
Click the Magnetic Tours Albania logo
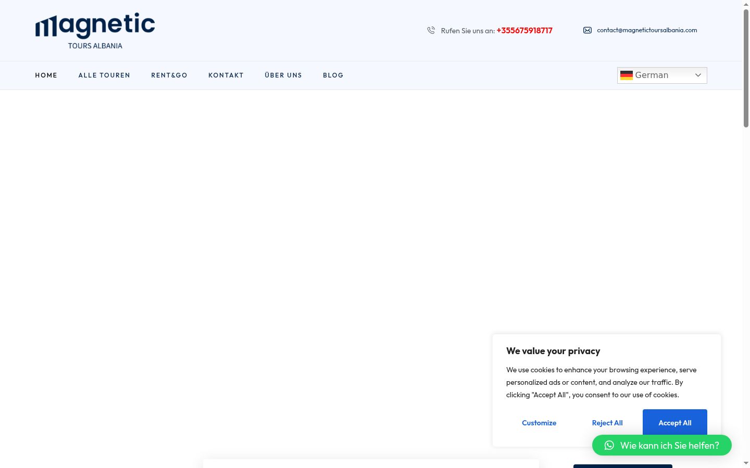[x=95, y=31]
